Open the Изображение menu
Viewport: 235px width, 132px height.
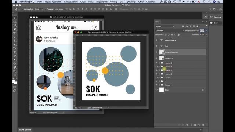tap(71, 1)
